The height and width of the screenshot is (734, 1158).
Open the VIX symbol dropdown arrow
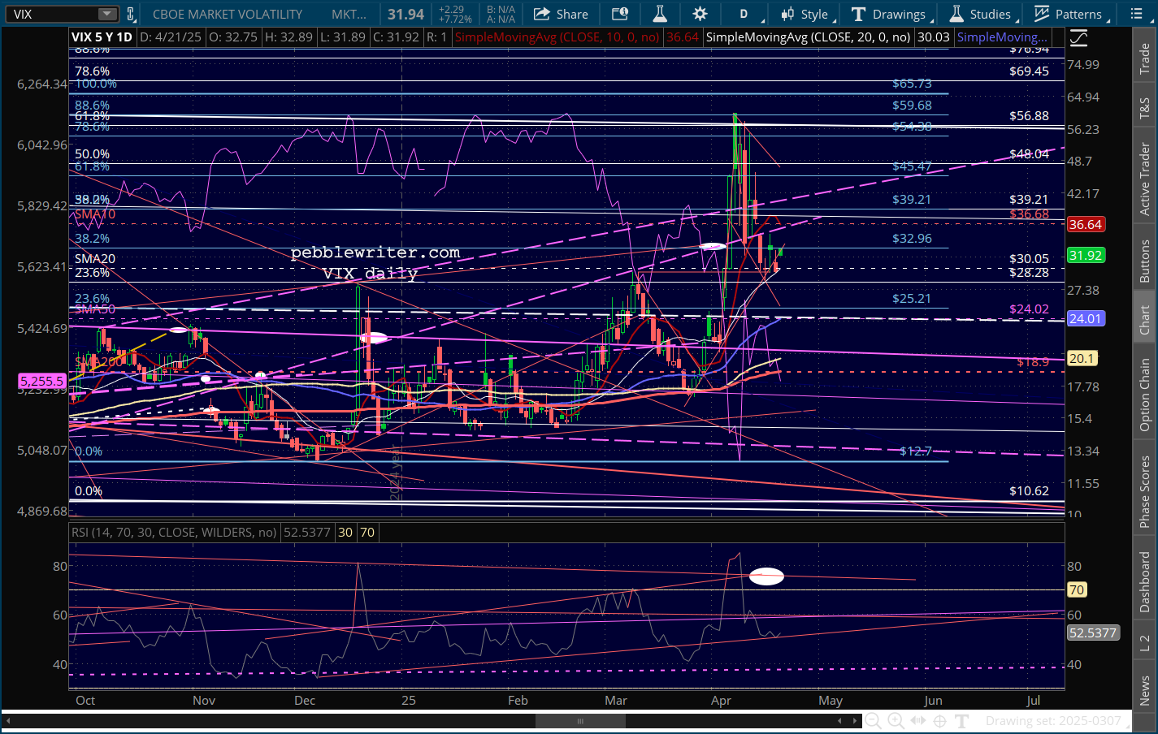[x=107, y=14]
